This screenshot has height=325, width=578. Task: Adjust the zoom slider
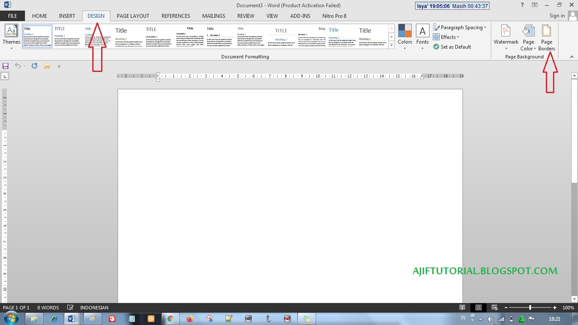529,307
